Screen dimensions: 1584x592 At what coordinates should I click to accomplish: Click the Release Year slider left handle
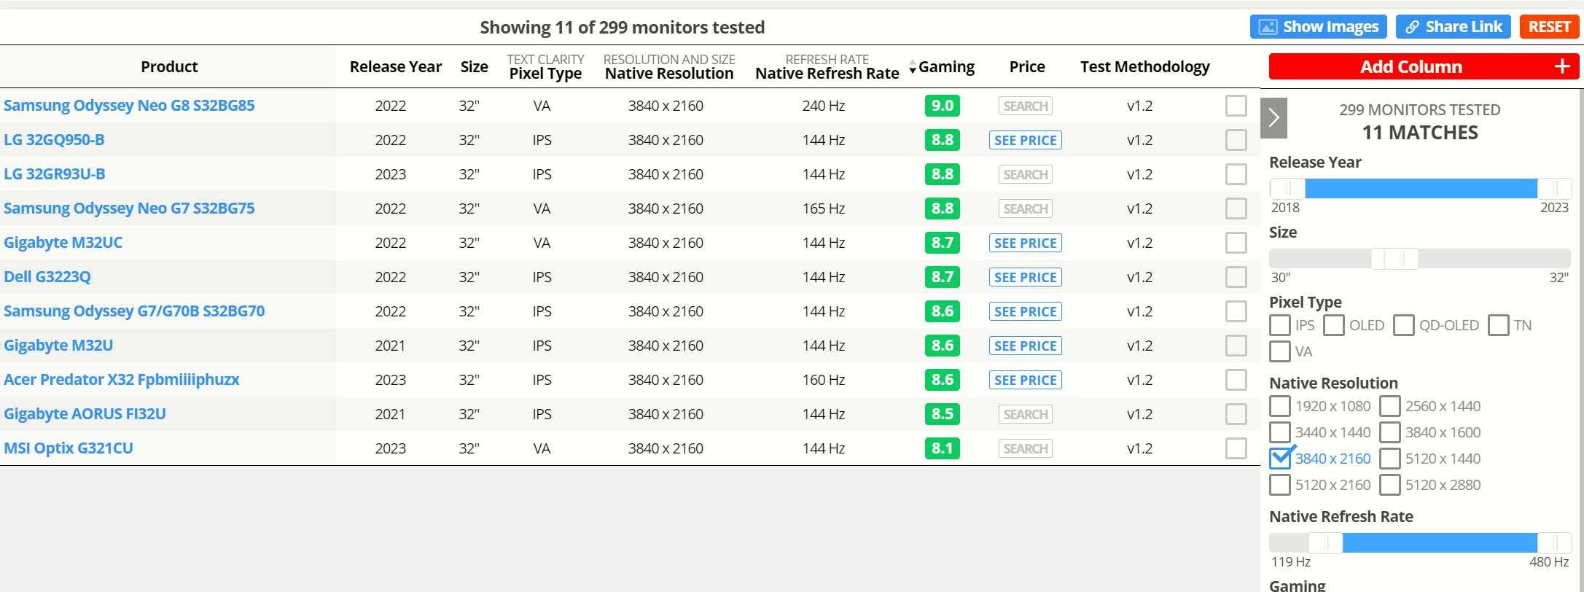(1288, 189)
